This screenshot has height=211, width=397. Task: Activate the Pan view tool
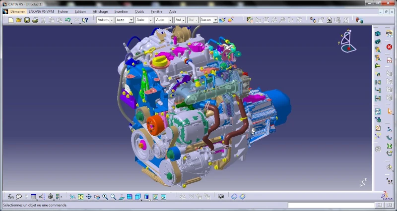coord(89,197)
